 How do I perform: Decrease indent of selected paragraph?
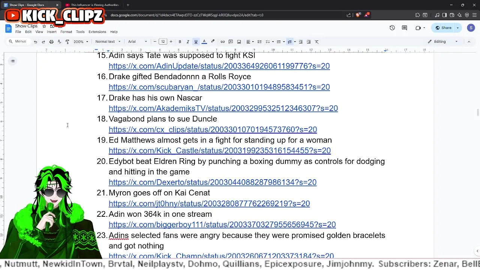[300, 42]
